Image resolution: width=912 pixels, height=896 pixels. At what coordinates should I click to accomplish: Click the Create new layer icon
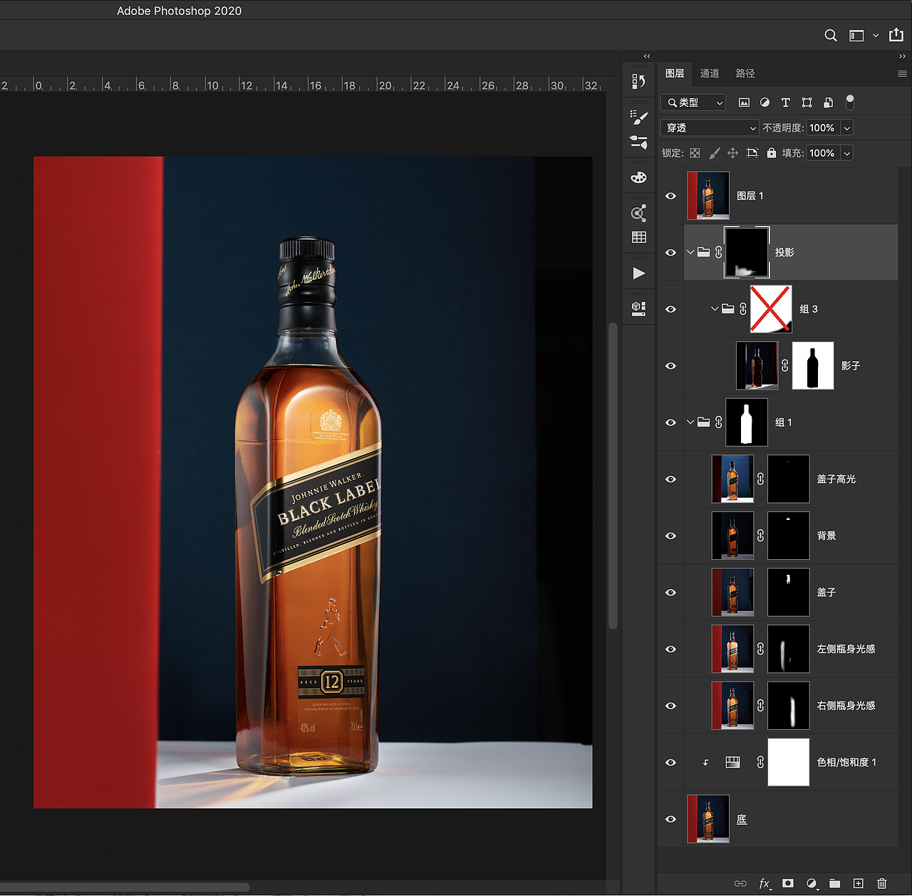859,883
